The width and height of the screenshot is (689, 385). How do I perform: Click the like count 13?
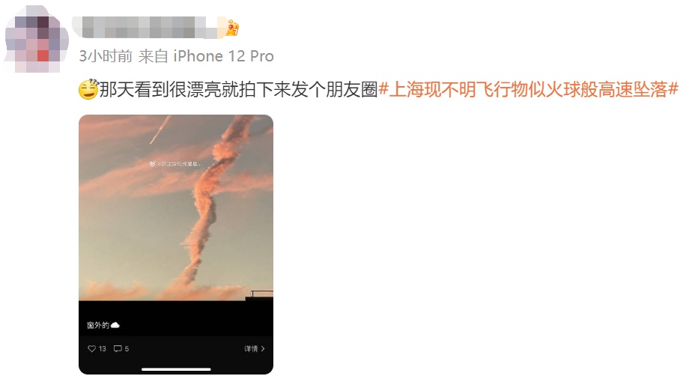click(x=102, y=348)
